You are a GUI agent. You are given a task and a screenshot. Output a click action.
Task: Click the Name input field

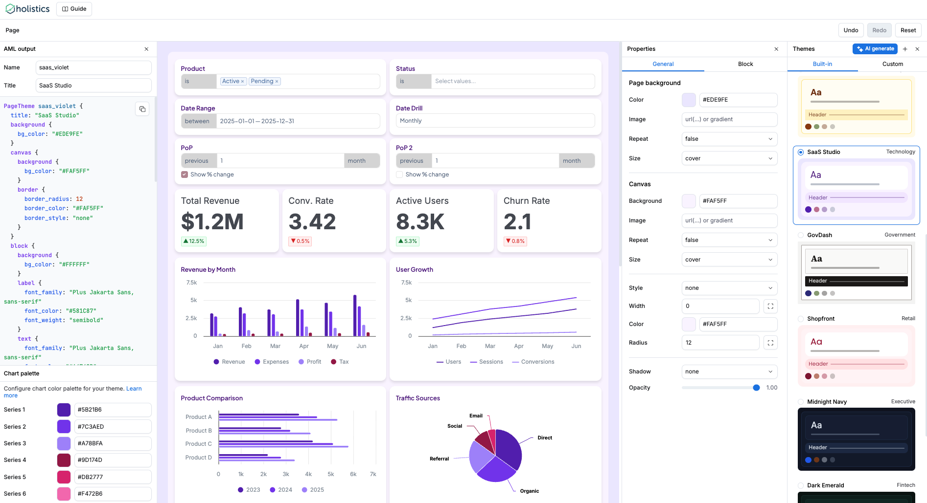click(93, 67)
